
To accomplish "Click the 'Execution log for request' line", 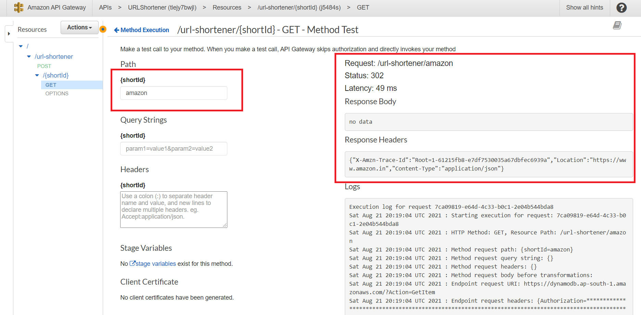I will click(x=451, y=207).
